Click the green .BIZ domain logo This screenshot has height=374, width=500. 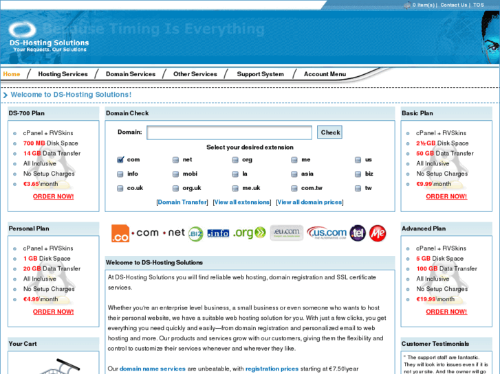pos(195,234)
